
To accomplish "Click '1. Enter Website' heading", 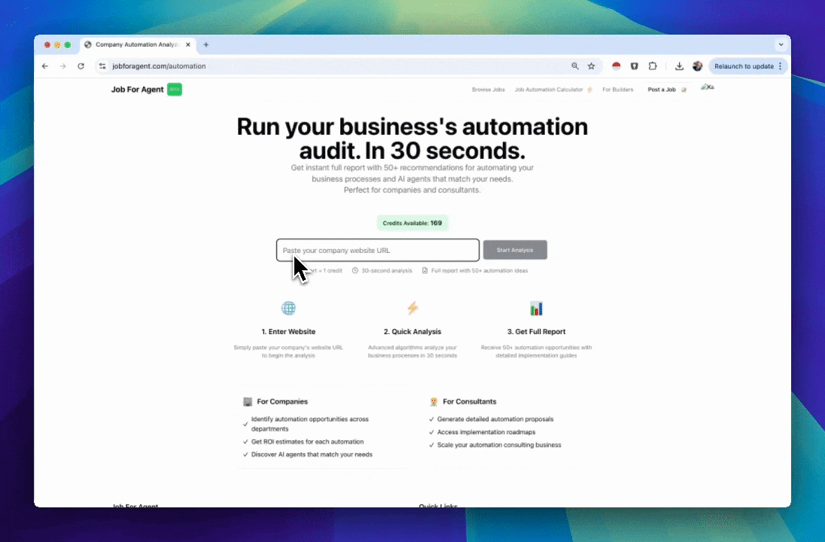I will (x=288, y=331).
